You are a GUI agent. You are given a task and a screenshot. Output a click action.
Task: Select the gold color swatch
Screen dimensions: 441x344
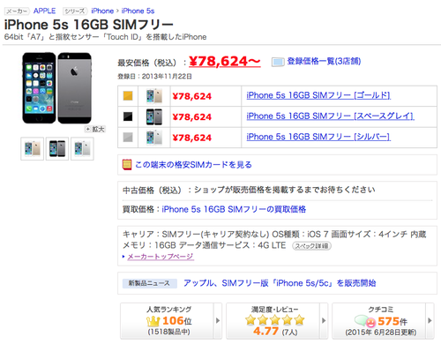click(x=128, y=96)
